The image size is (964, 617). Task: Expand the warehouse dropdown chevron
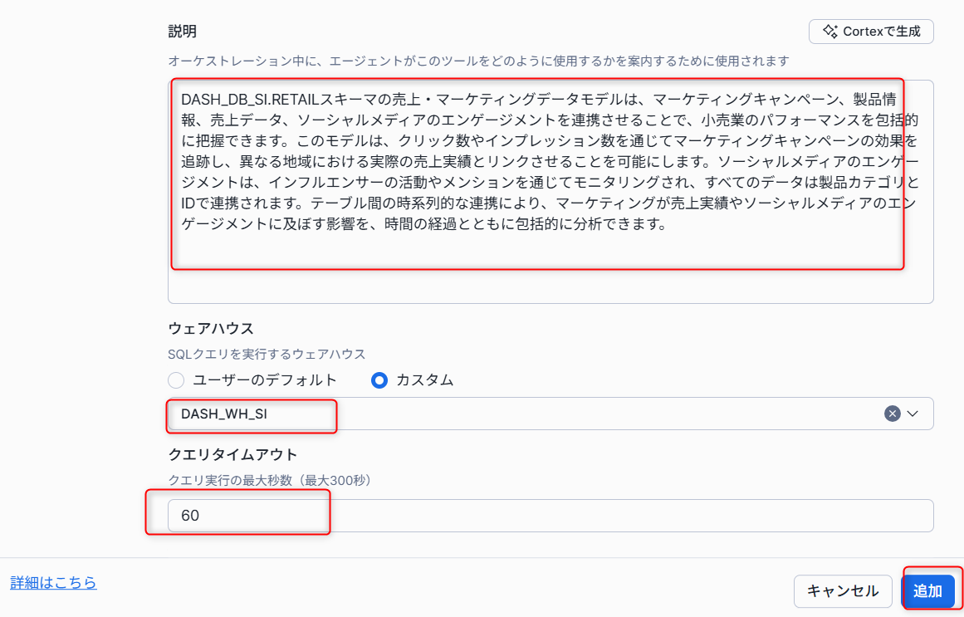[x=913, y=414]
